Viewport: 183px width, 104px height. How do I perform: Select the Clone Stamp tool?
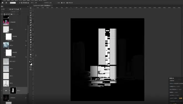point(31,30)
